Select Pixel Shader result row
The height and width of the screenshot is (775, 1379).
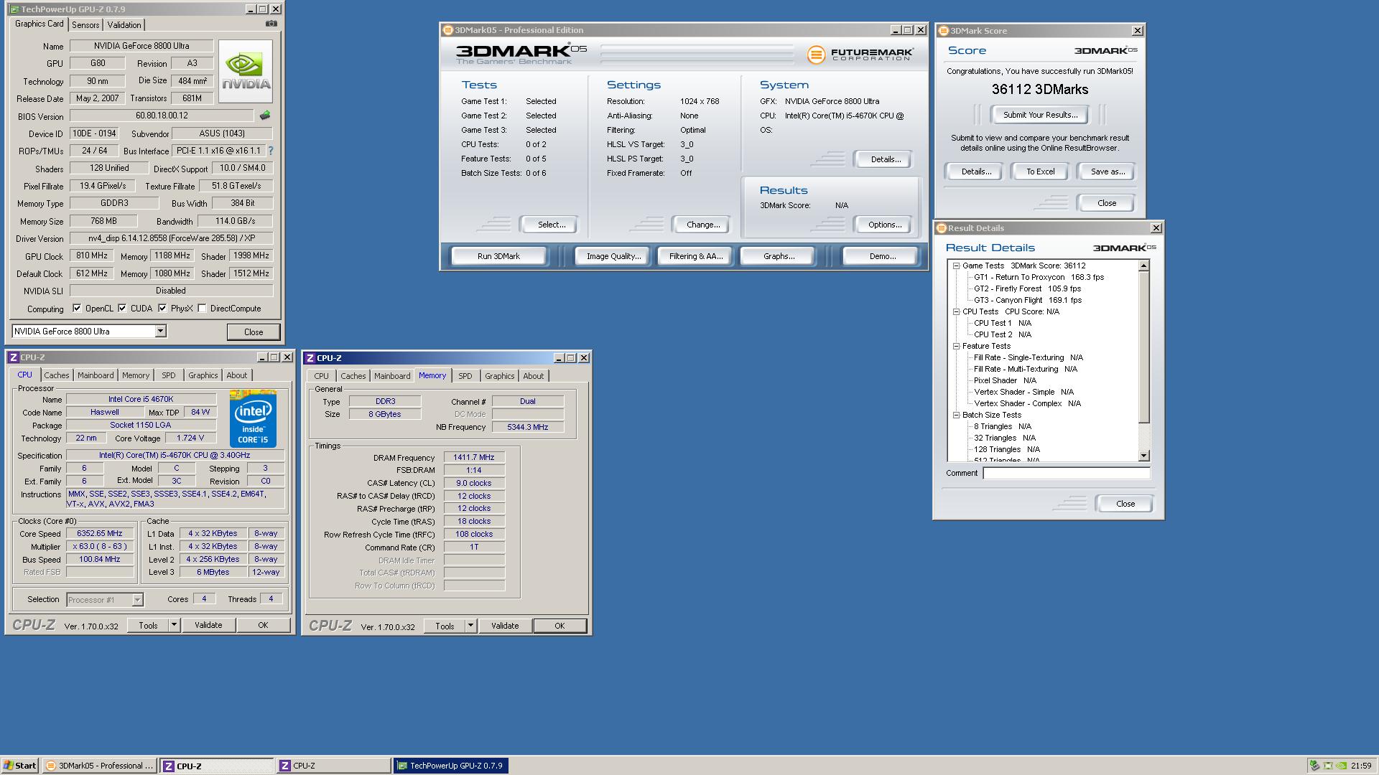point(1005,380)
